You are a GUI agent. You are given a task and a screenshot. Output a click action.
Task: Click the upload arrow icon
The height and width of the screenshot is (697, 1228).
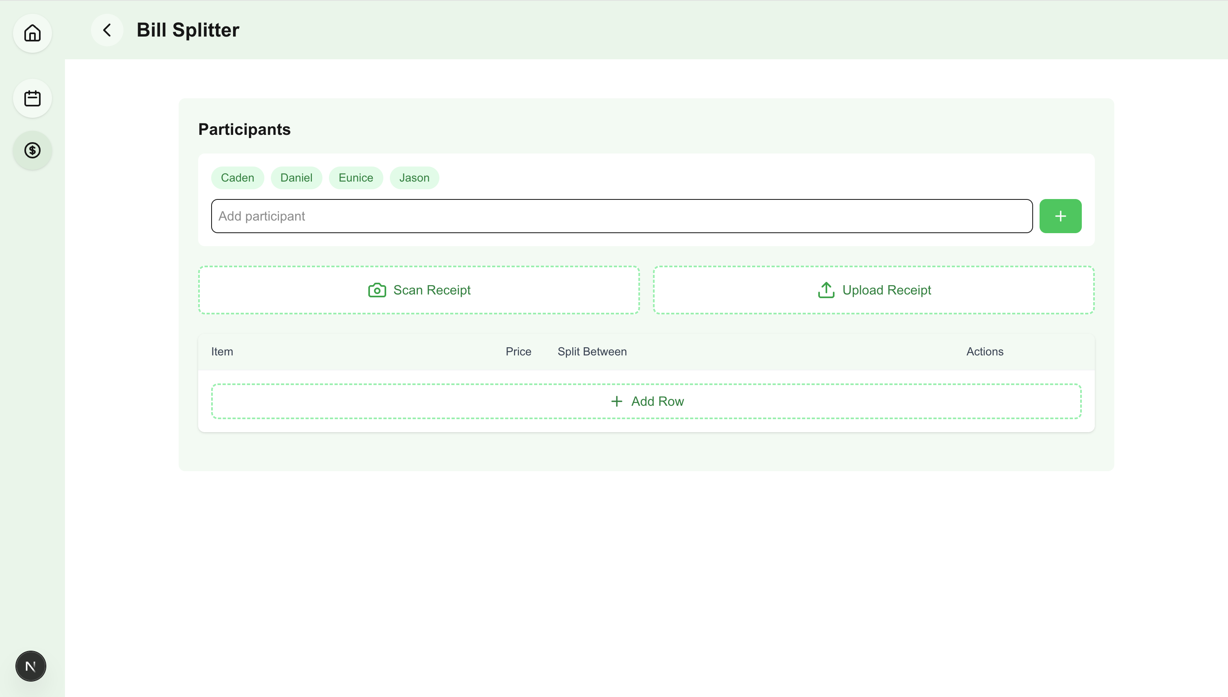tap(826, 290)
